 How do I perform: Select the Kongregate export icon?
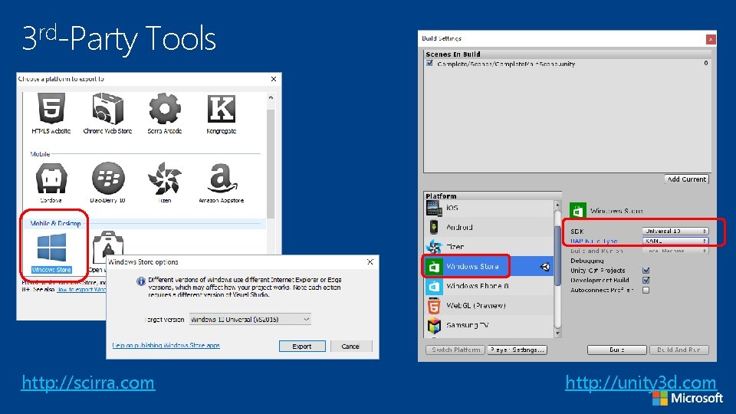[221, 109]
